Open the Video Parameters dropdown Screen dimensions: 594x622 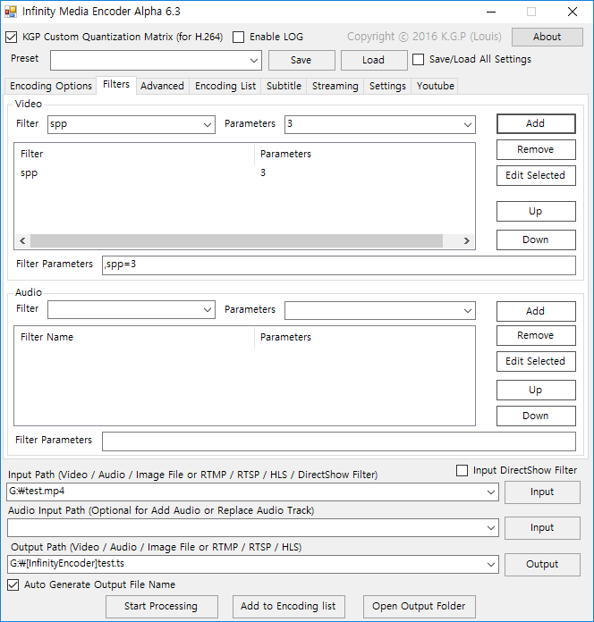[x=468, y=124]
